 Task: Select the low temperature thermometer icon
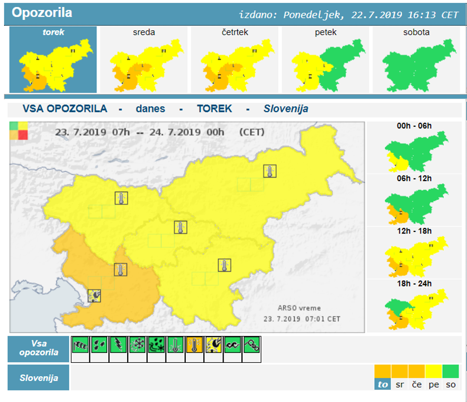[175, 345]
